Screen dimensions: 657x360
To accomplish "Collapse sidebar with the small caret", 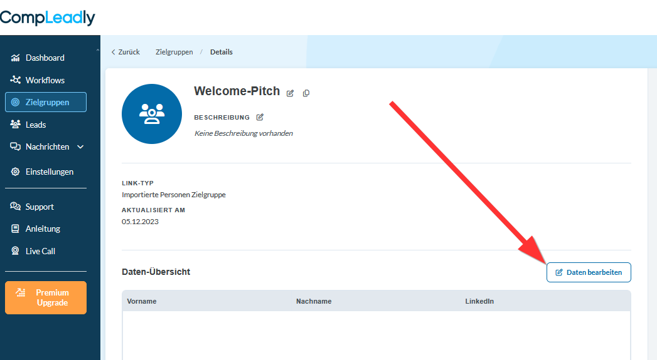I will [98, 50].
